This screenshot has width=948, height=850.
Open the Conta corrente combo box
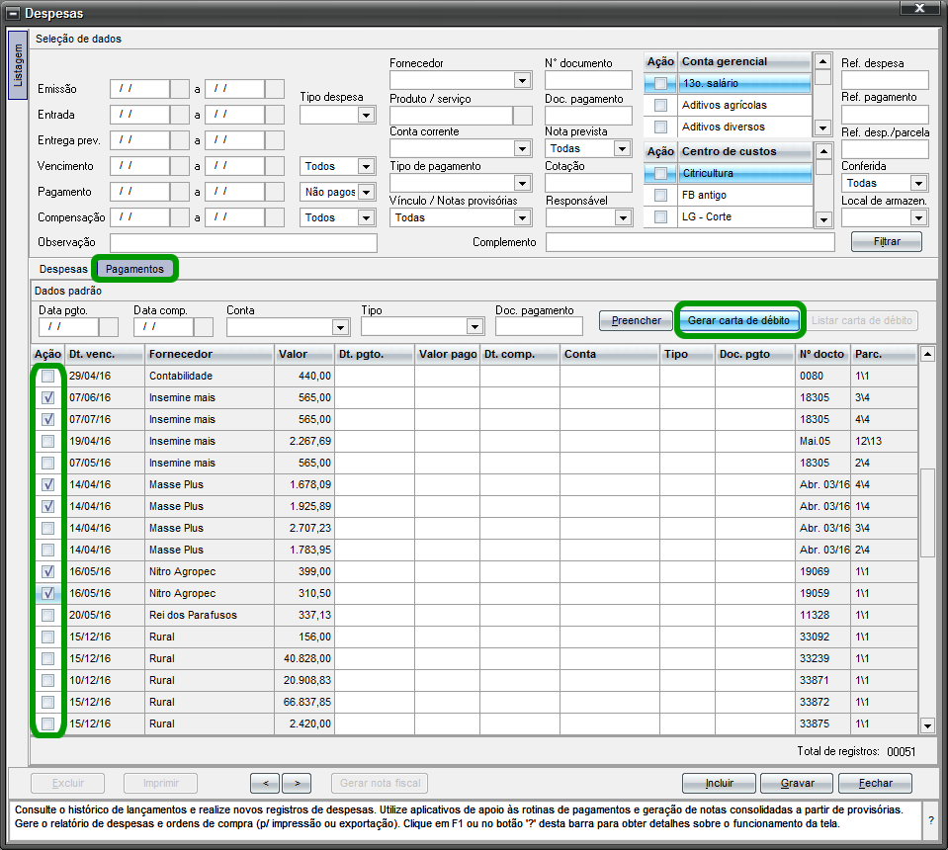tap(522, 148)
